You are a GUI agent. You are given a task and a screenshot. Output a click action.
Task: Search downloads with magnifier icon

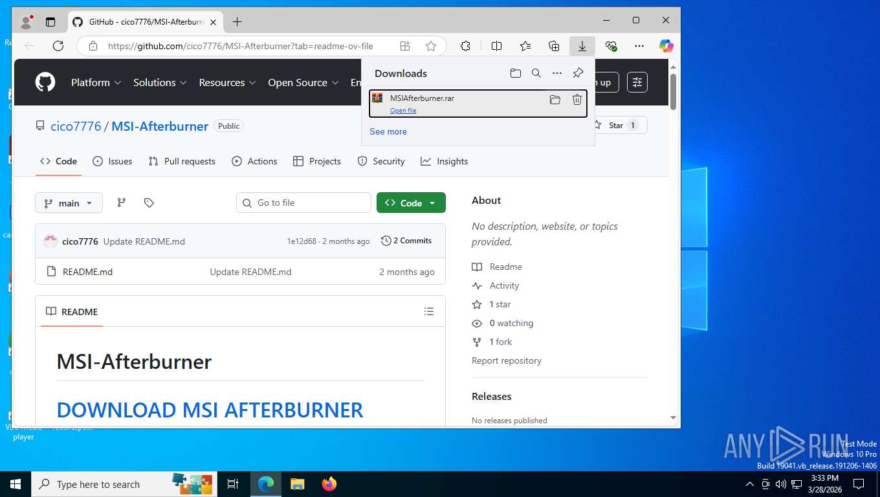(x=536, y=73)
